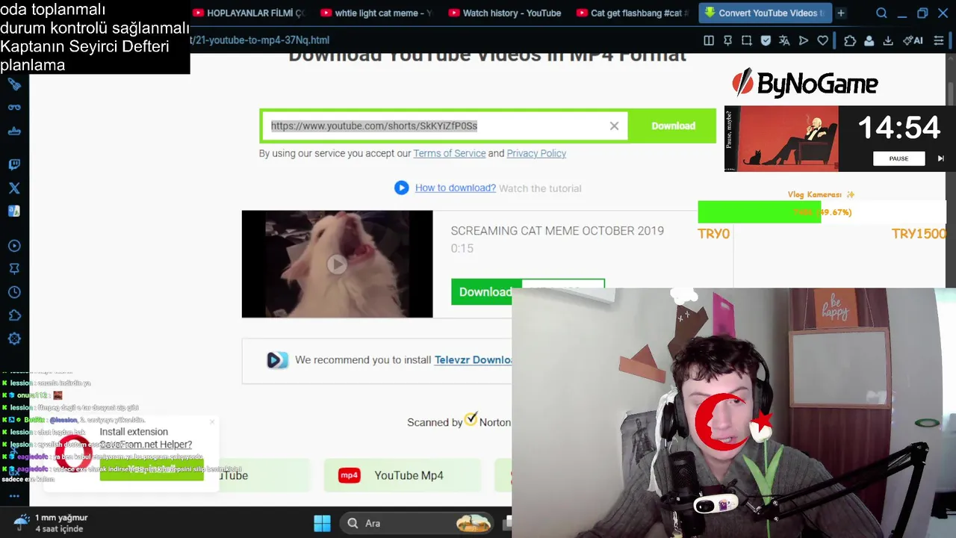This screenshot has height=538, width=956.
Task: Open the Terms of Service link
Action: 450,153
